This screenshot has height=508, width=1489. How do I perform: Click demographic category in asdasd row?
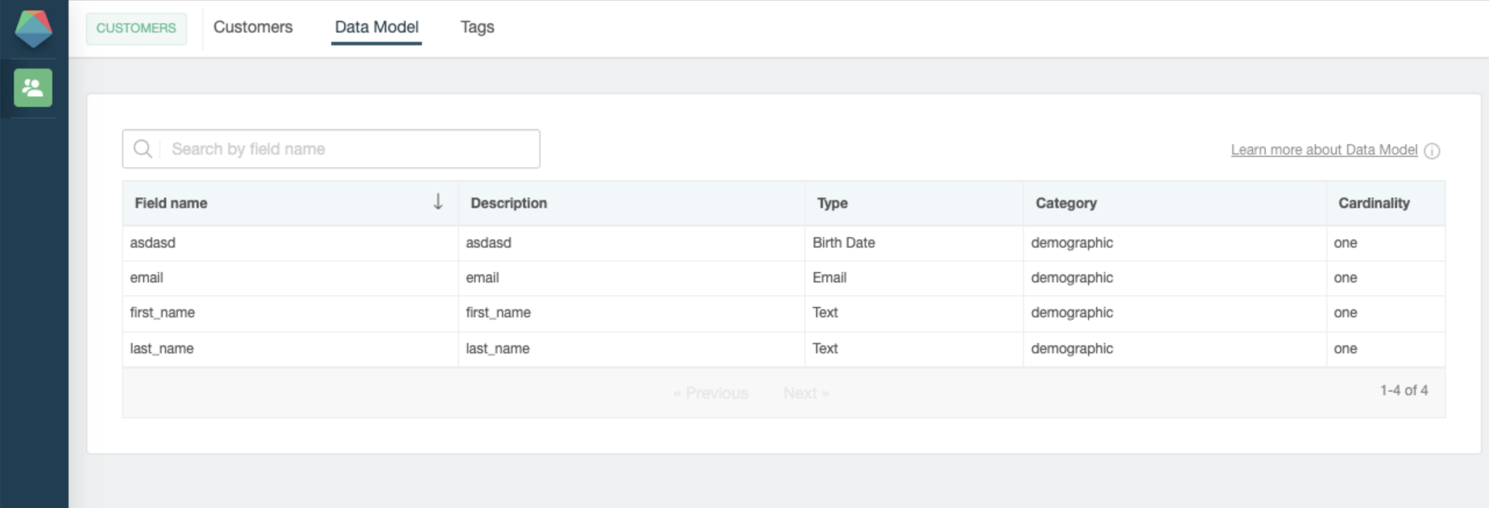1175,243
